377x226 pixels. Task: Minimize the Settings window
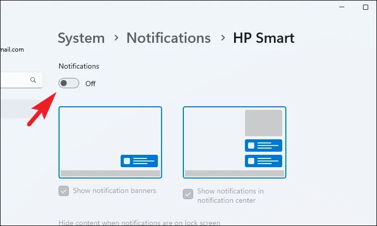coord(342,7)
